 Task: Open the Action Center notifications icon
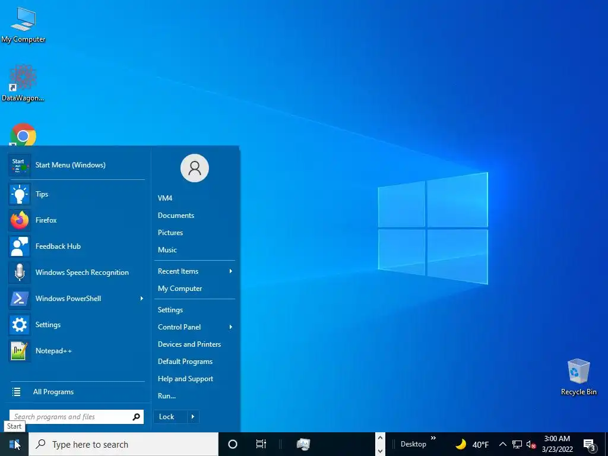point(590,445)
